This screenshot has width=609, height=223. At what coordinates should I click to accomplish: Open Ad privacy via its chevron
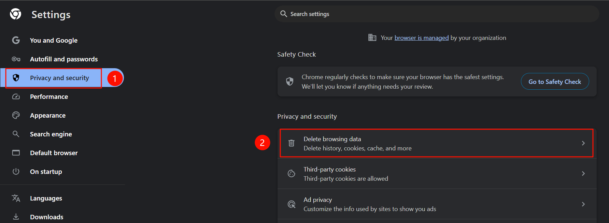[x=583, y=204]
